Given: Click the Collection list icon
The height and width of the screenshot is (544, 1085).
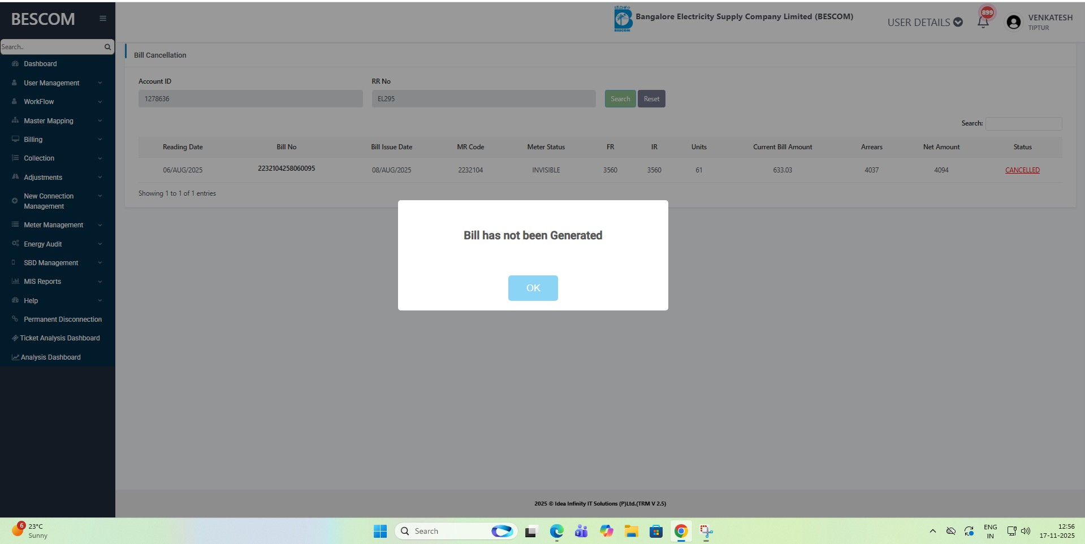Looking at the screenshot, I should (15, 158).
